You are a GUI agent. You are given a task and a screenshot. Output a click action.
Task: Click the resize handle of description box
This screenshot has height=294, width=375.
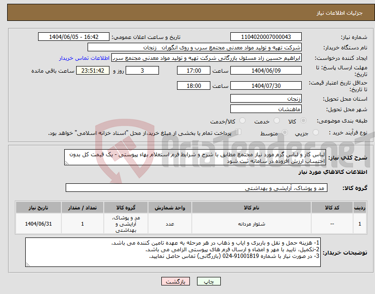tap(67, 163)
